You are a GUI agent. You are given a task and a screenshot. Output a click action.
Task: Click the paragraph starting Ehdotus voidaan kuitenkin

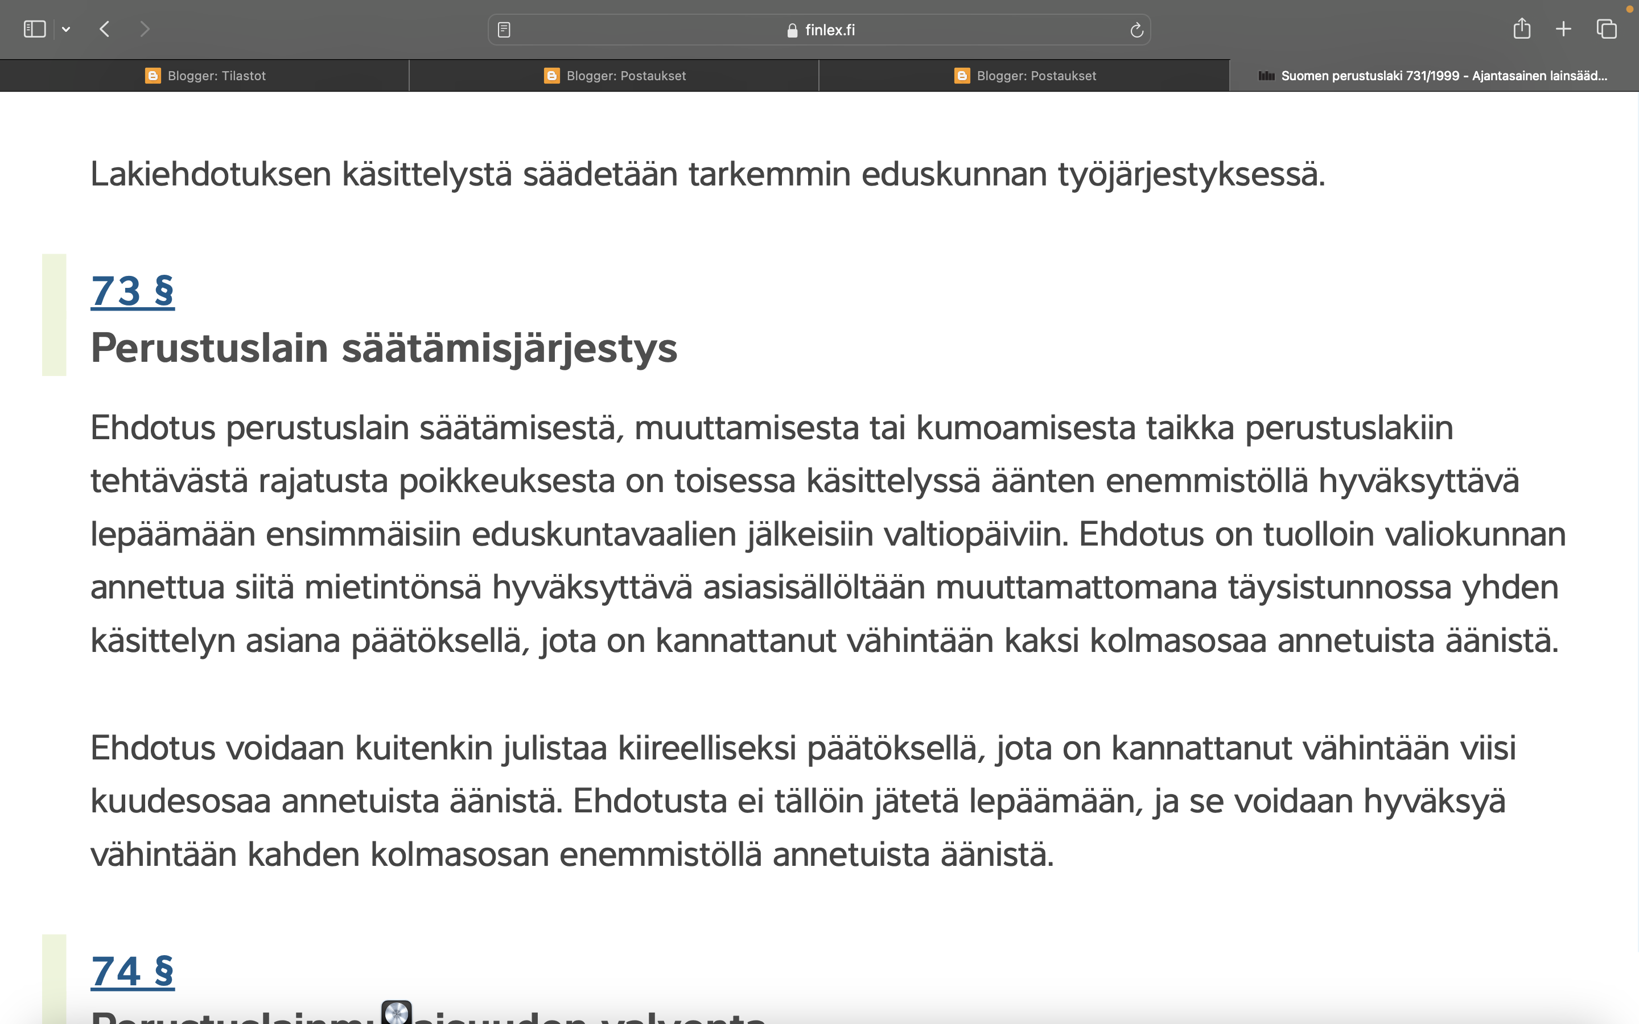click(802, 801)
